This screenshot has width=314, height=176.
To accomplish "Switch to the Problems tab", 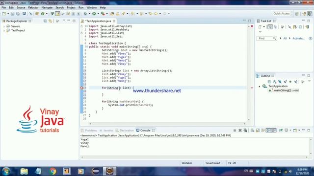I will (89, 131).
